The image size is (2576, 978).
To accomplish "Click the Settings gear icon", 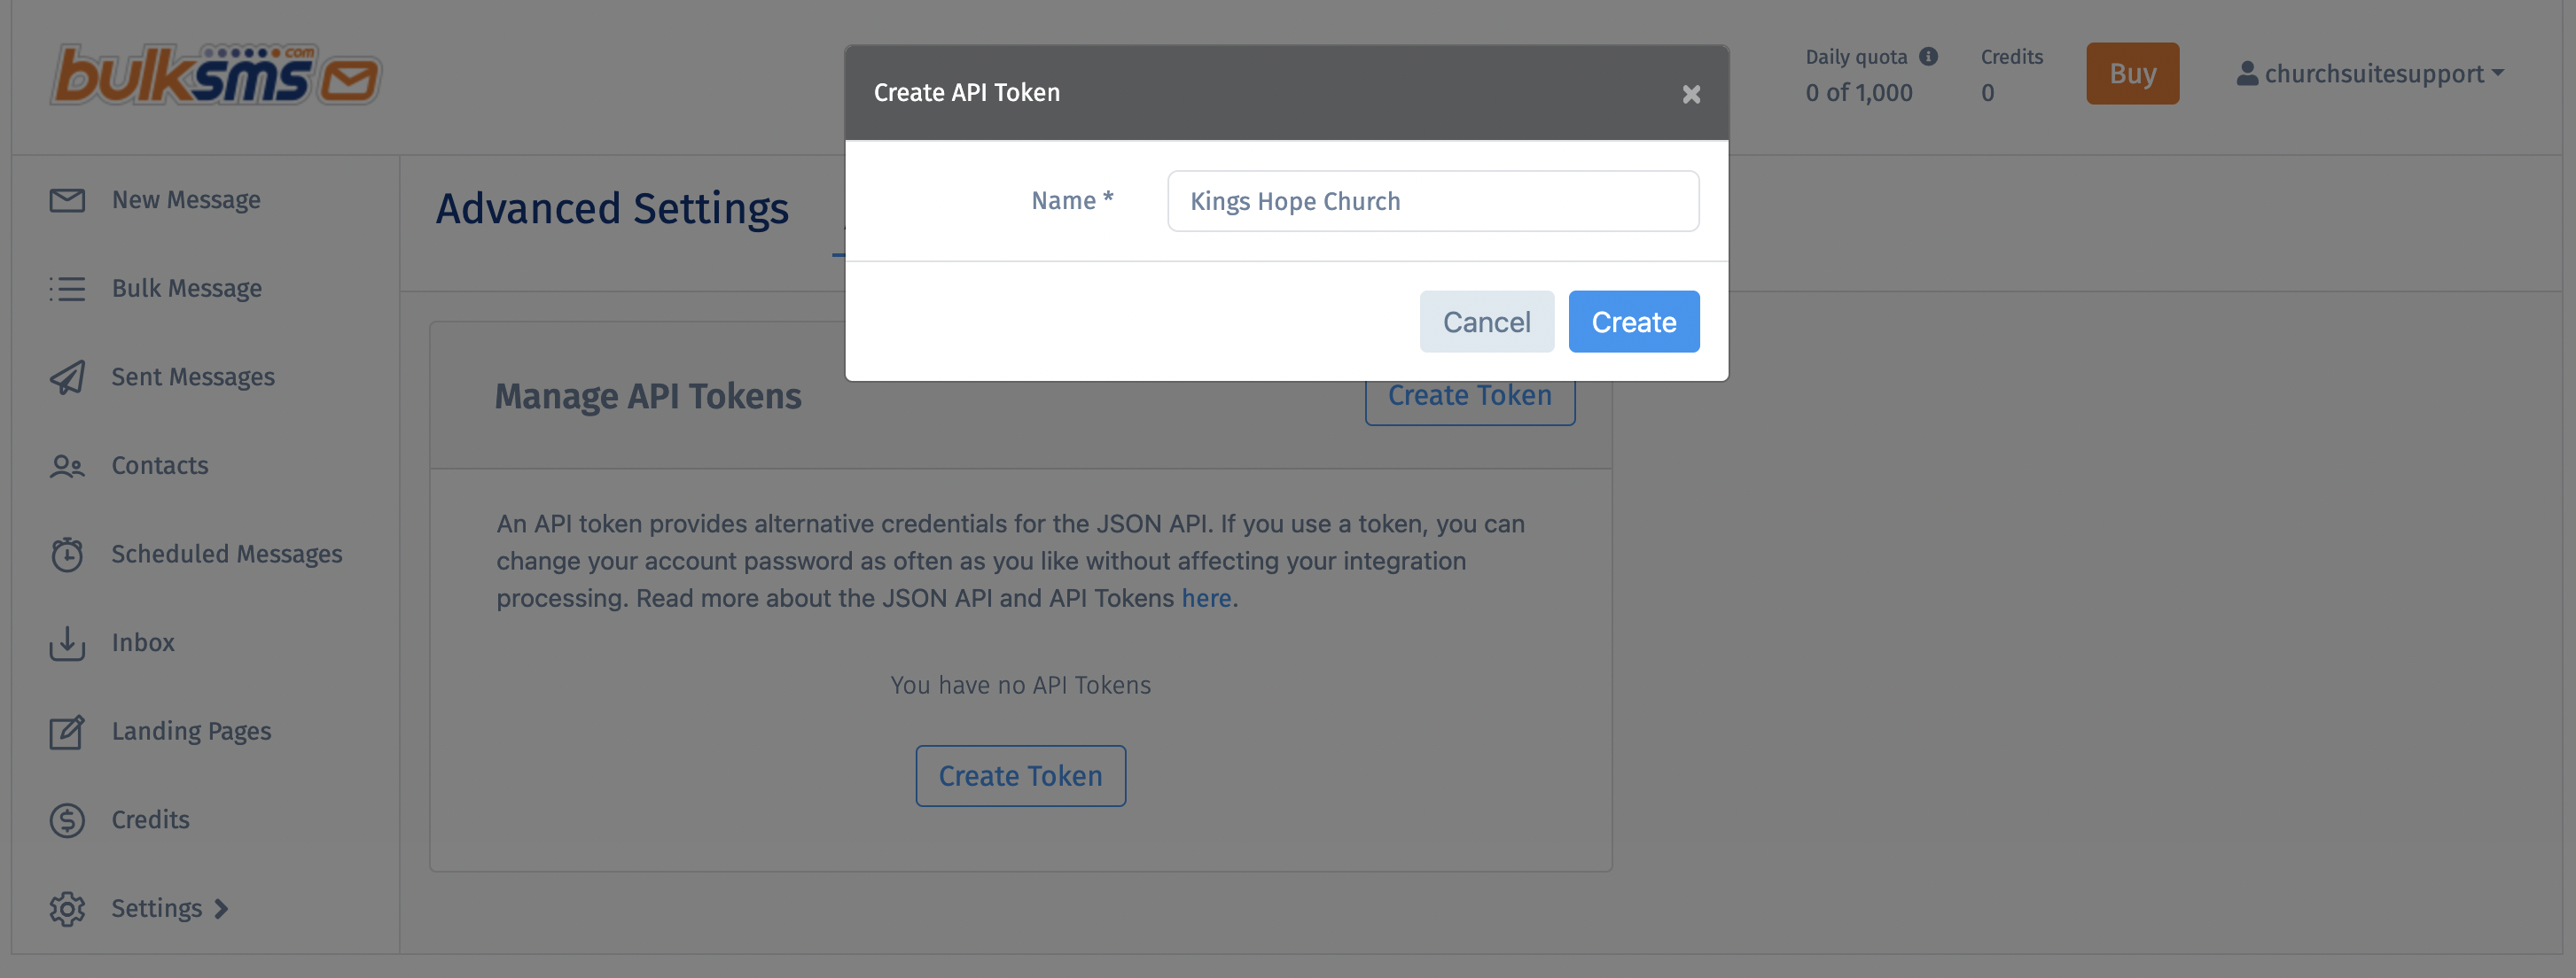I will pos(67,908).
